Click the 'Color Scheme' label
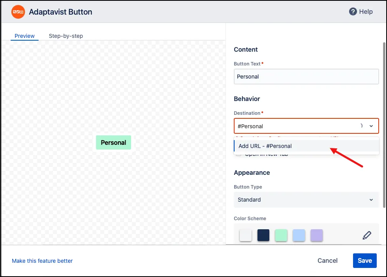387x277 pixels. pyautogui.click(x=250, y=219)
